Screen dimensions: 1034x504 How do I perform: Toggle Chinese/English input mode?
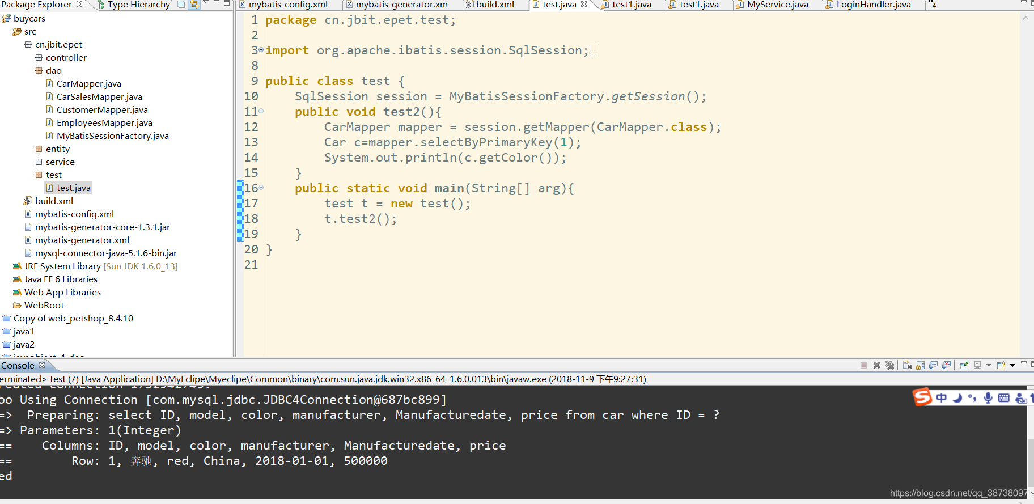coord(942,398)
